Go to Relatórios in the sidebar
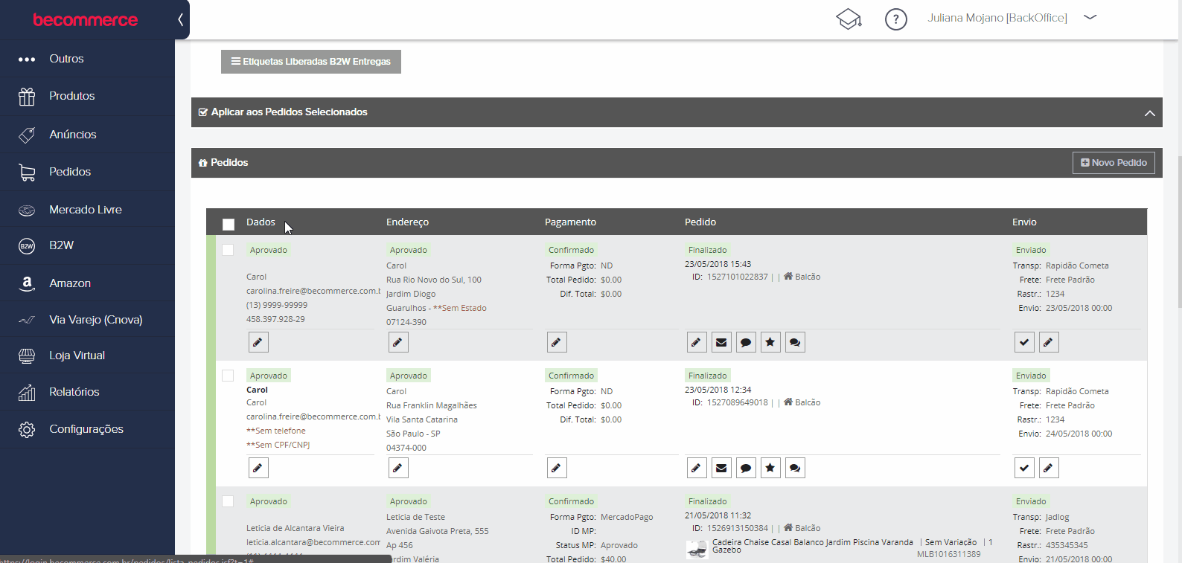The image size is (1182, 563). (74, 392)
